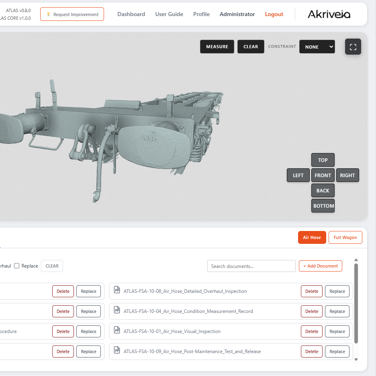Switch the 3D view to TOP
This screenshot has height=376, width=376.
point(323,160)
